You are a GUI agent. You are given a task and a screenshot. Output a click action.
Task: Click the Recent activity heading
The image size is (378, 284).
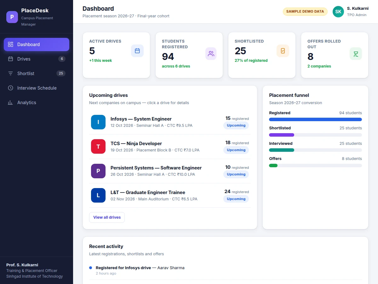click(x=106, y=246)
